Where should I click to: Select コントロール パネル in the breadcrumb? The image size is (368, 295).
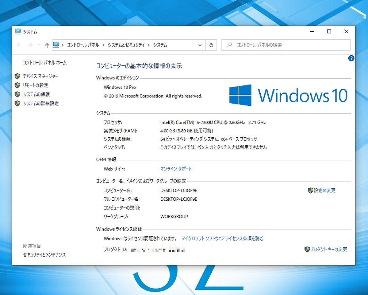[x=83, y=45]
